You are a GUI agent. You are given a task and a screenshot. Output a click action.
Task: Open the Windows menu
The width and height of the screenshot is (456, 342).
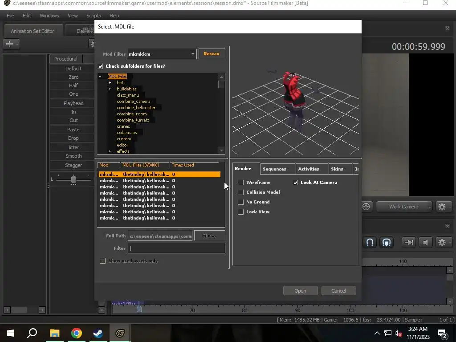(x=49, y=16)
